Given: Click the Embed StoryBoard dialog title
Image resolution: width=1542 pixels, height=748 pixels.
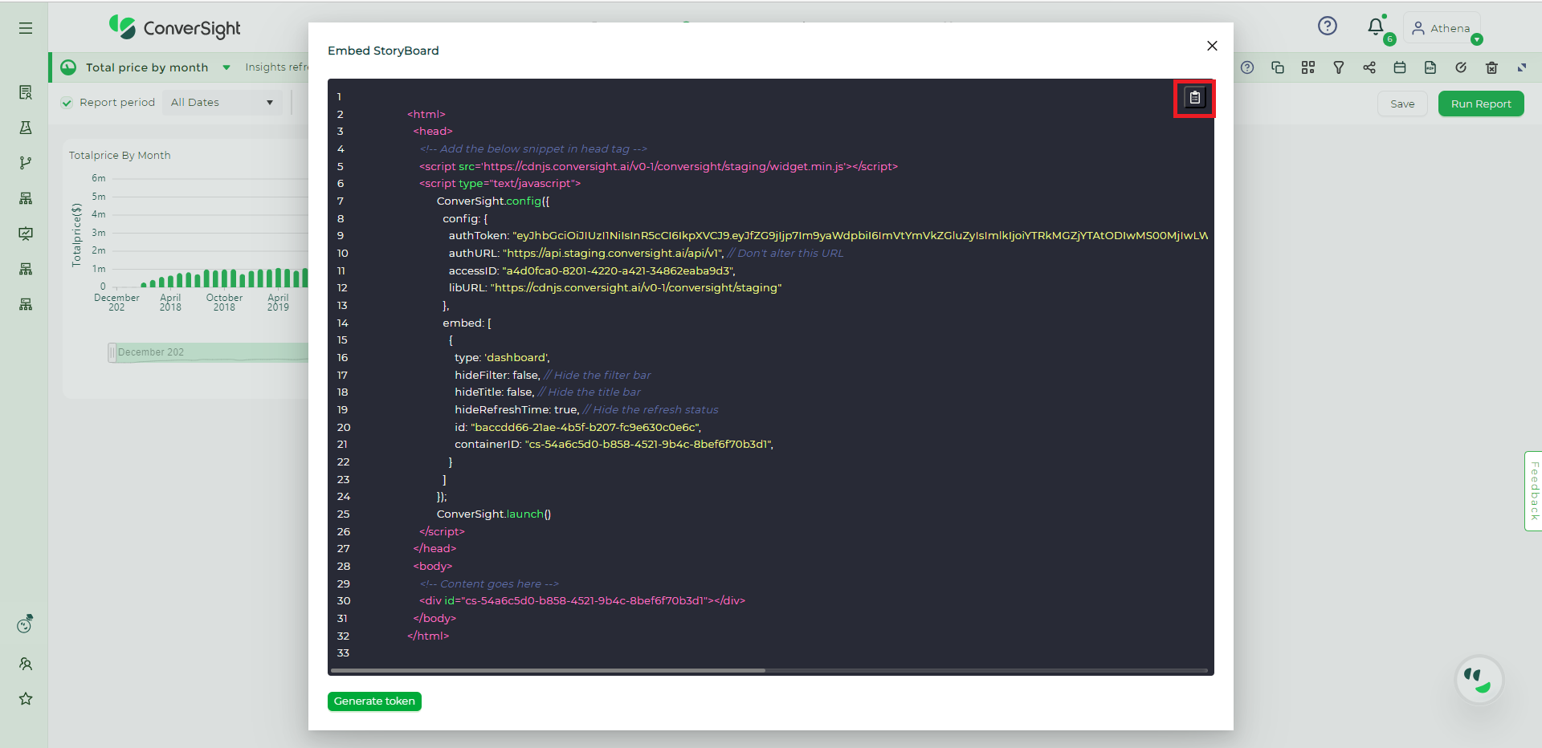Looking at the screenshot, I should [383, 51].
